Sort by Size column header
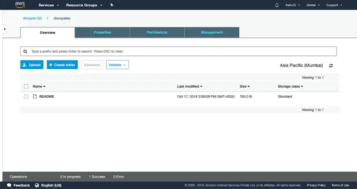This screenshot has height=189, width=357. [x=245, y=86]
